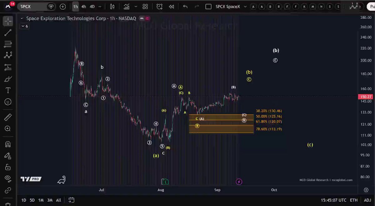Open the Gann and Fibonacci tools

click(8, 43)
